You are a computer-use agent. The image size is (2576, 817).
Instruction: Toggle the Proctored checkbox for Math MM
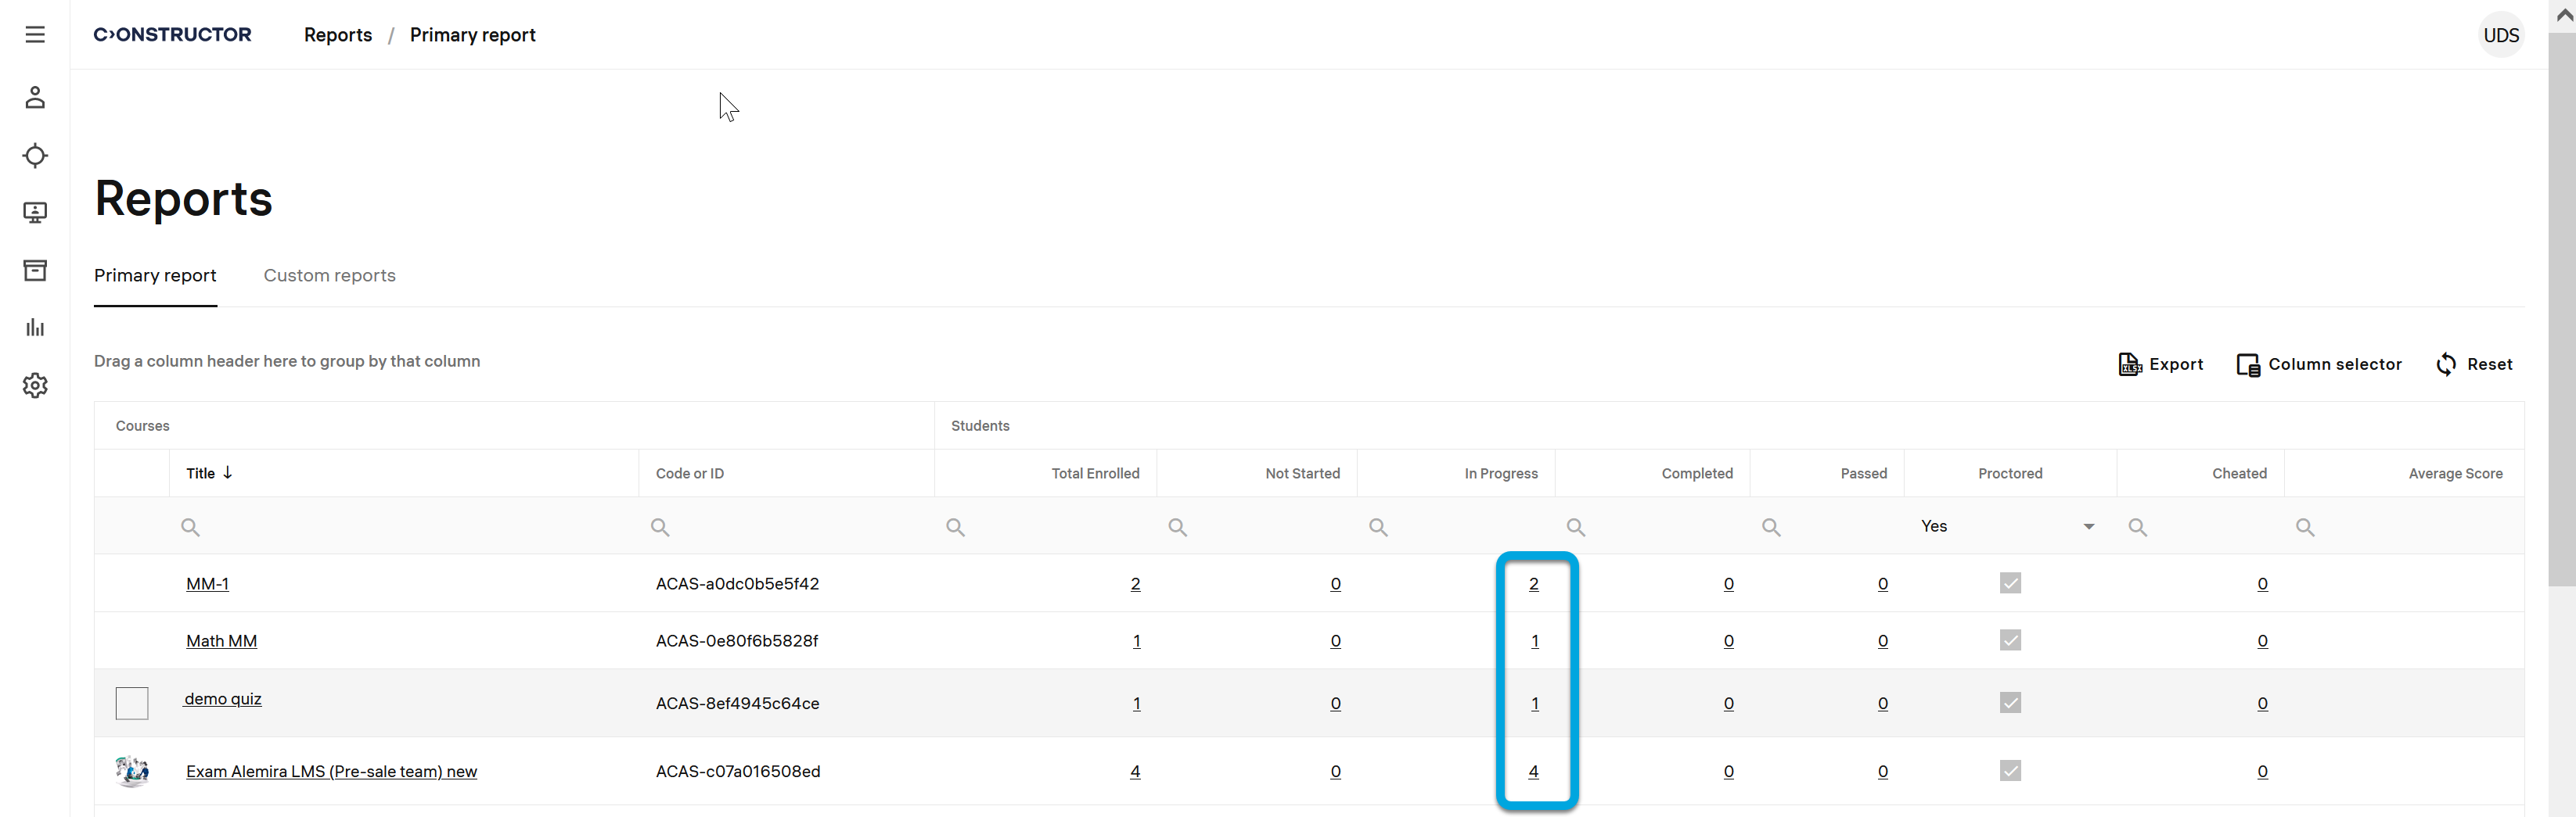[2010, 640]
